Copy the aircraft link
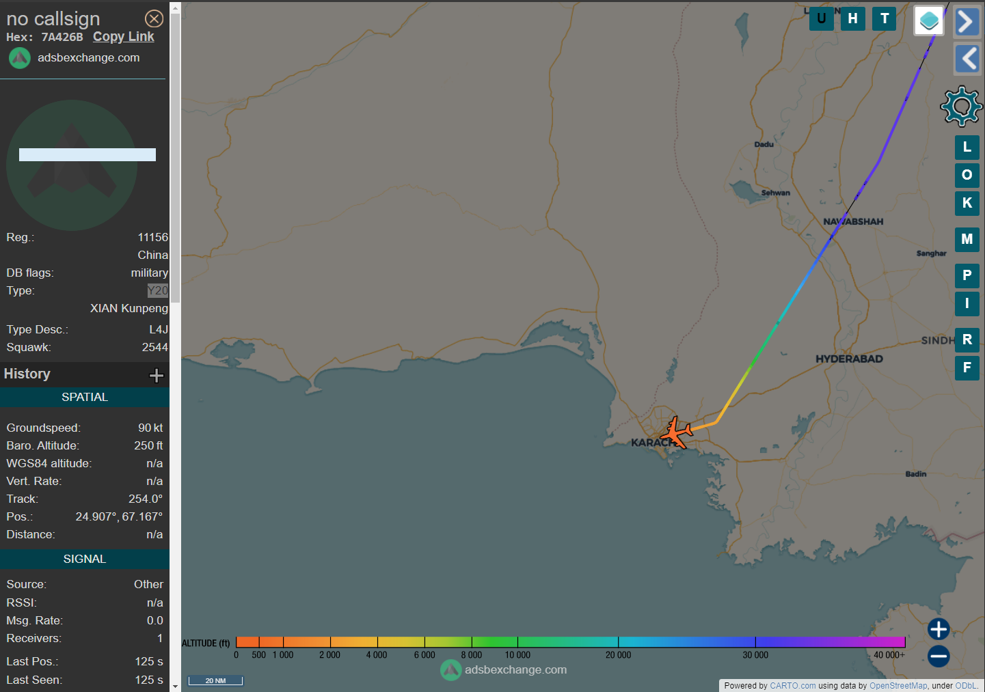Screen dimensions: 985x692 (x=124, y=37)
